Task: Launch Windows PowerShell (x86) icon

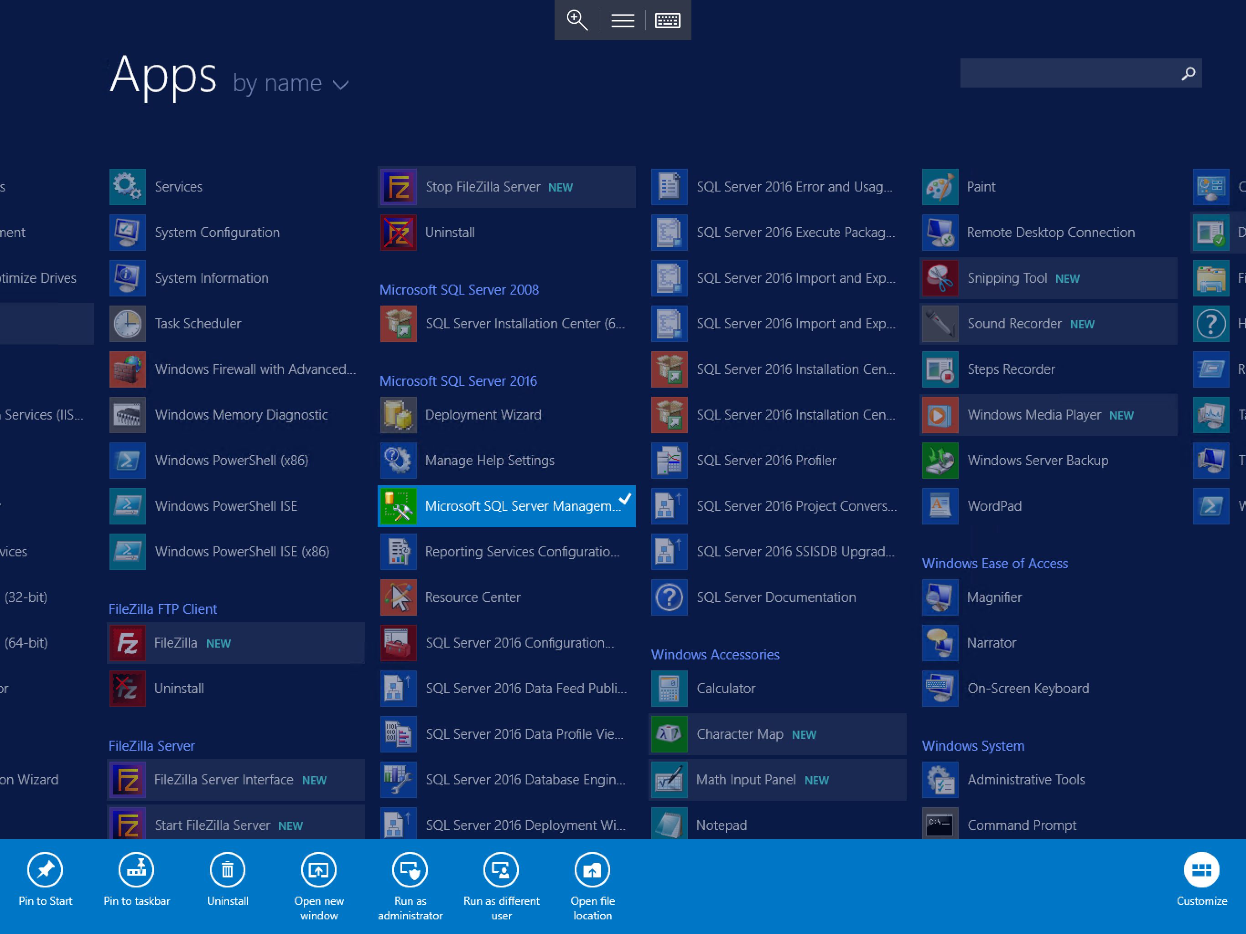Action: [127, 460]
